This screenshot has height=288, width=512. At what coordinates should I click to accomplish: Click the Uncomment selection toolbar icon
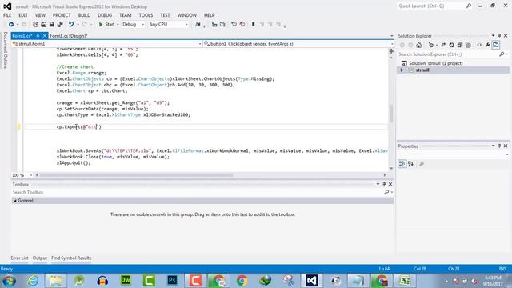click(242, 25)
